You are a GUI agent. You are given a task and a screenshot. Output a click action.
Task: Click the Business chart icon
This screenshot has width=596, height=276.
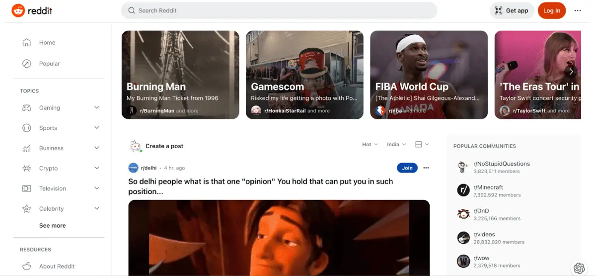[x=27, y=148]
